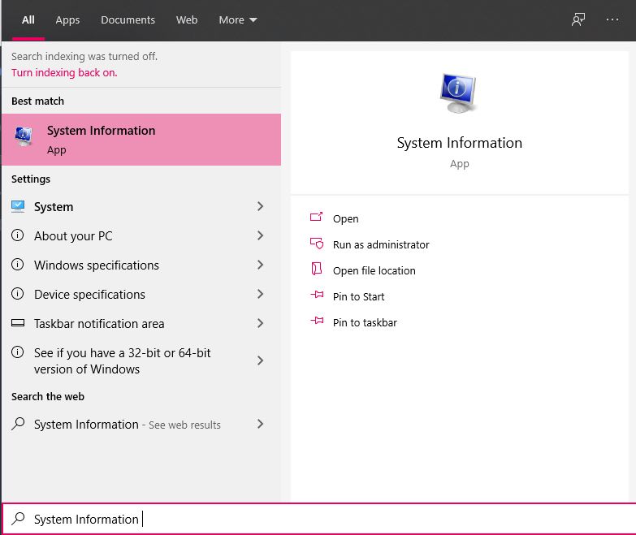Switch to the Web tab
This screenshot has height=535, width=636.
pyautogui.click(x=187, y=19)
